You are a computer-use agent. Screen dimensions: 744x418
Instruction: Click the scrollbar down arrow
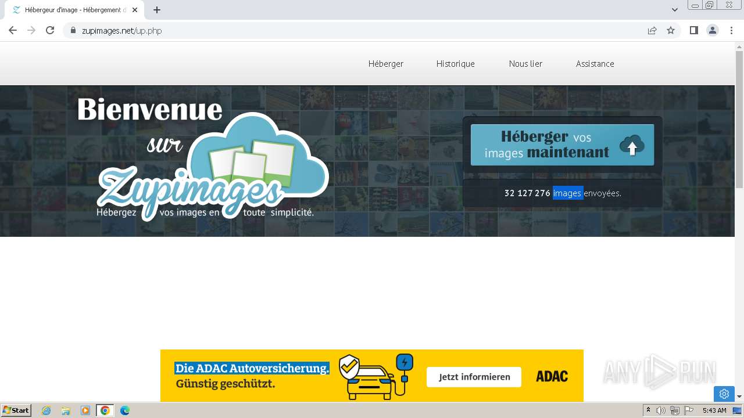[x=739, y=397]
